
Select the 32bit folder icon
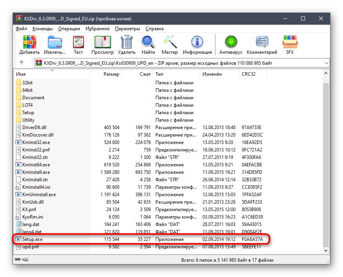18,83
